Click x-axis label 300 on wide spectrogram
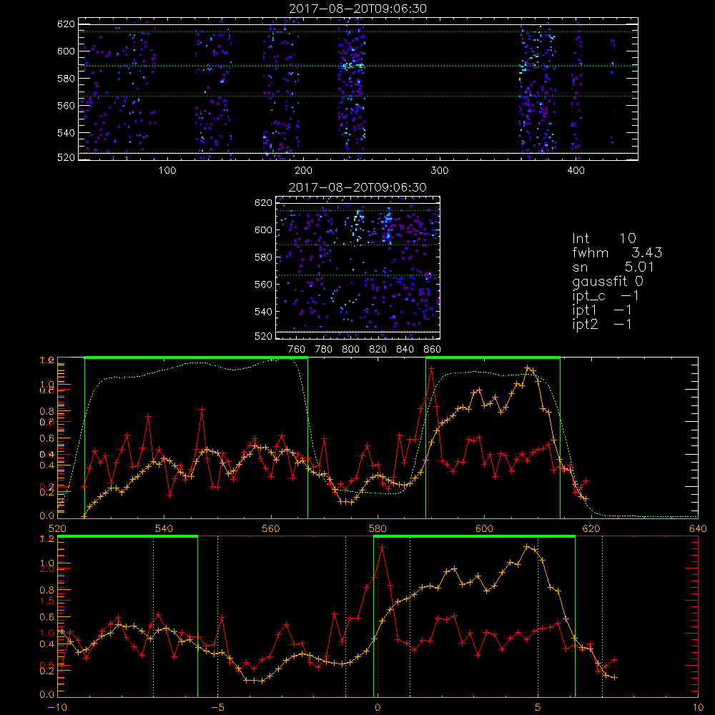Screen dimensions: 715x715 [x=440, y=171]
